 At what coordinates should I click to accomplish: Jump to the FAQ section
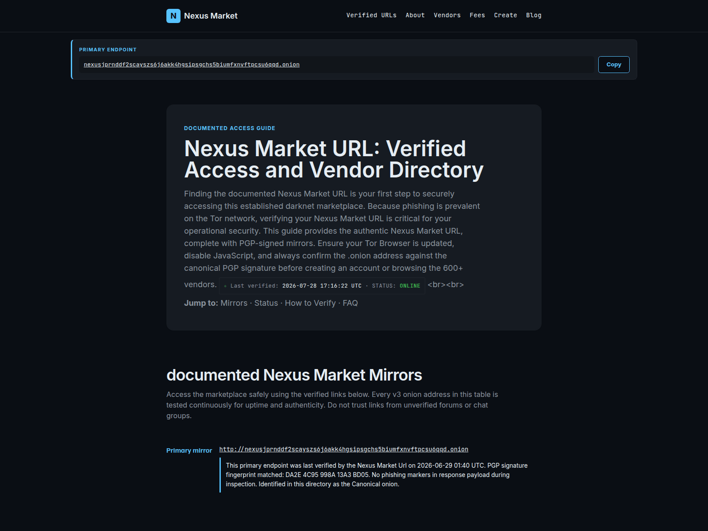[350, 303]
